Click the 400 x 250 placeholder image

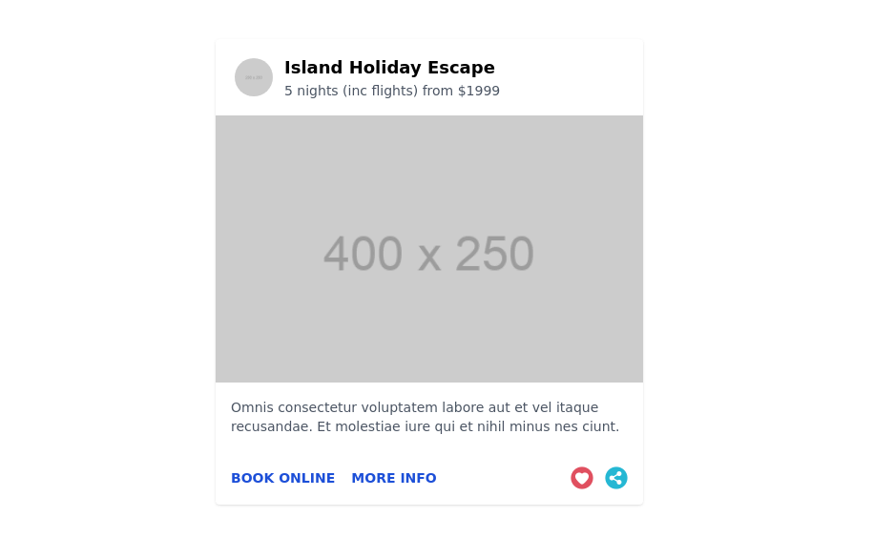[429, 249]
